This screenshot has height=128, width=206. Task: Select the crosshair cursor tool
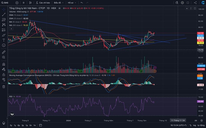tap(4, 9)
